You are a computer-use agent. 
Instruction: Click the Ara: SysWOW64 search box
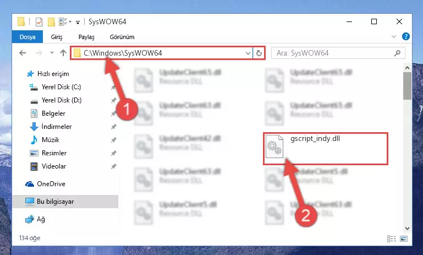[334, 53]
